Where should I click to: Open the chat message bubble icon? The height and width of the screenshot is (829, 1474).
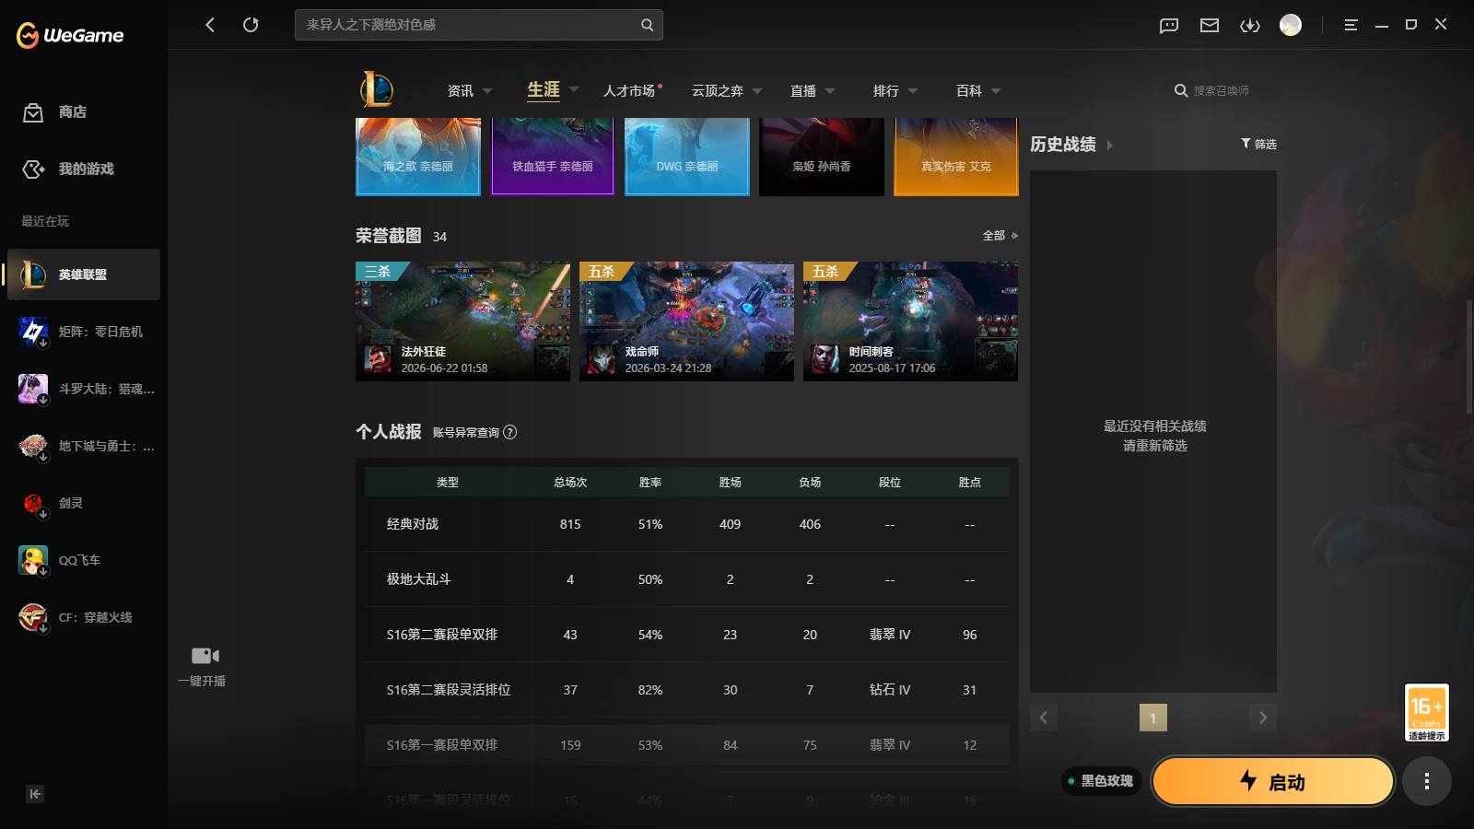[1169, 25]
